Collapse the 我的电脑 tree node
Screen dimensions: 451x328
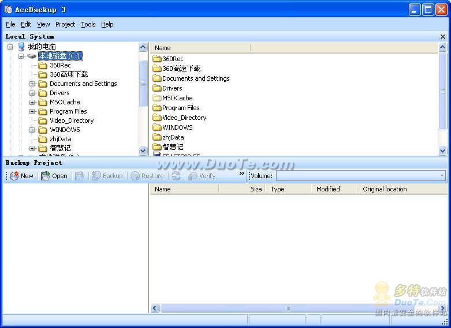pyautogui.click(x=10, y=47)
